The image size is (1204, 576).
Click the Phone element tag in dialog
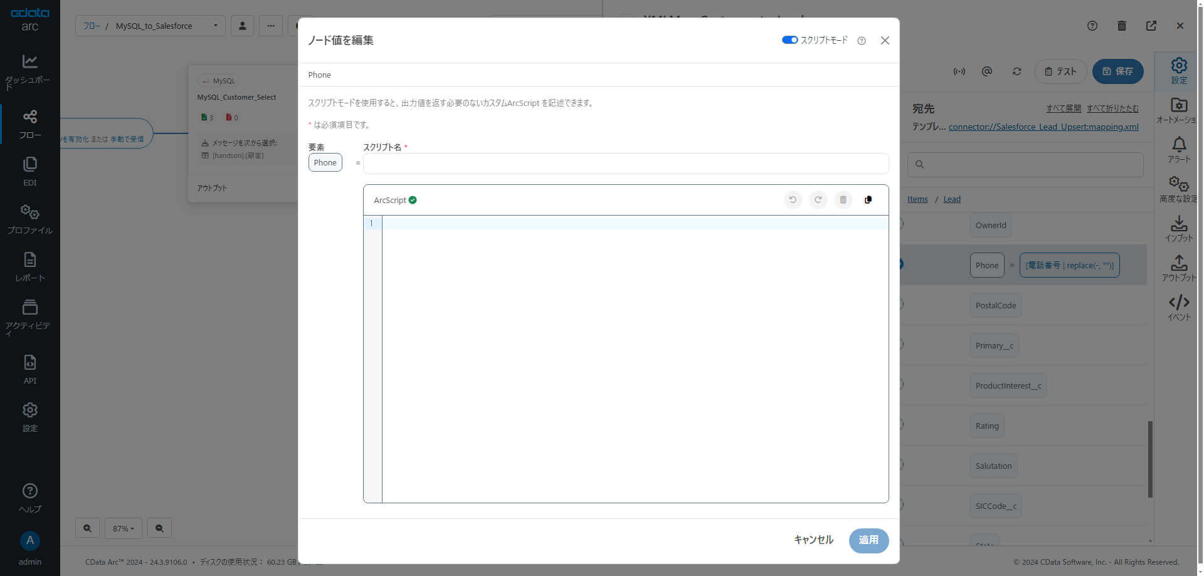pos(325,162)
